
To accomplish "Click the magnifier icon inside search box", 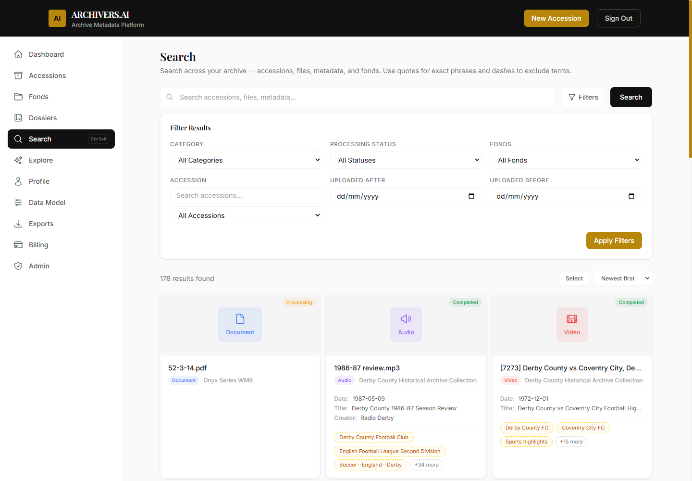I will coord(170,97).
